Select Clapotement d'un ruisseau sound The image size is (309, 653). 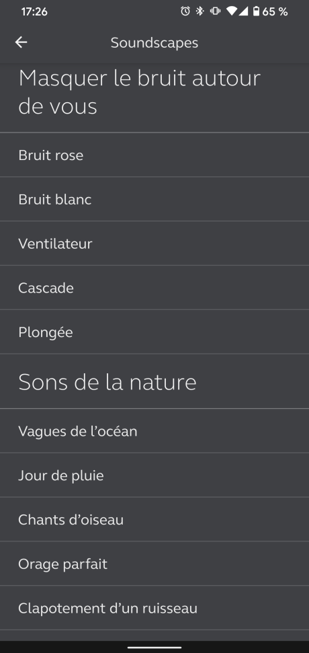(x=154, y=608)
